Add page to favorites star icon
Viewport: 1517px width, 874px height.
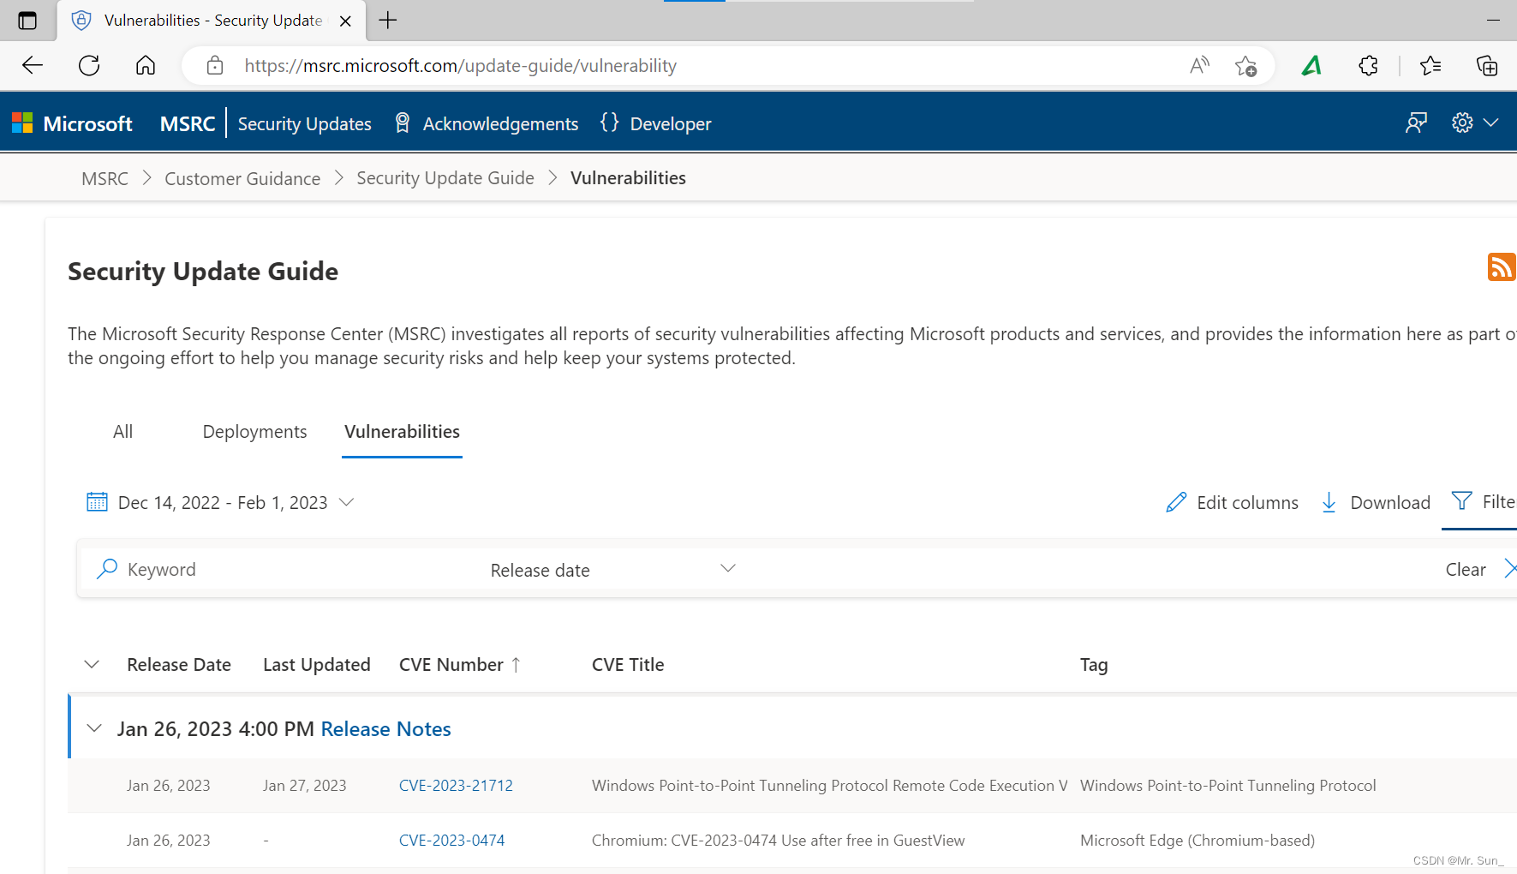1245,66
